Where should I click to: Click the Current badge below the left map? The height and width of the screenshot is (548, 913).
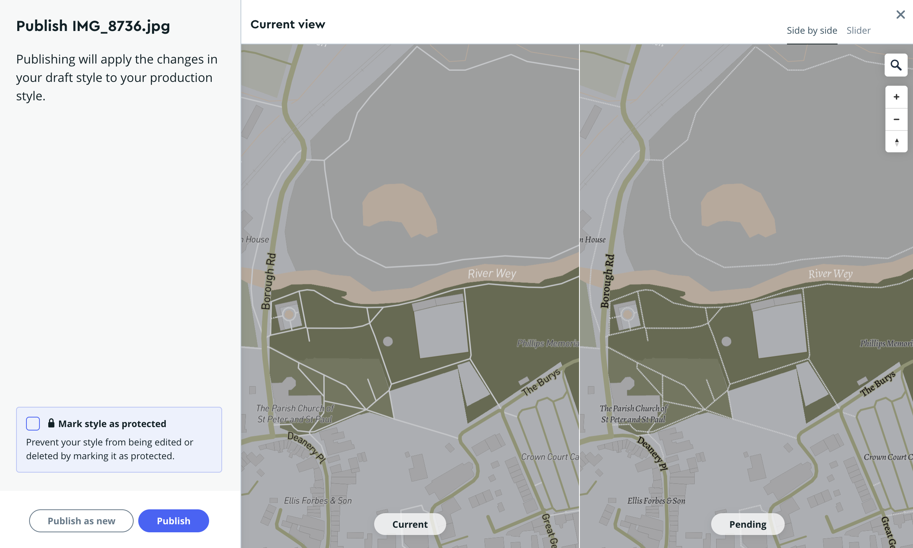point(409,524)
